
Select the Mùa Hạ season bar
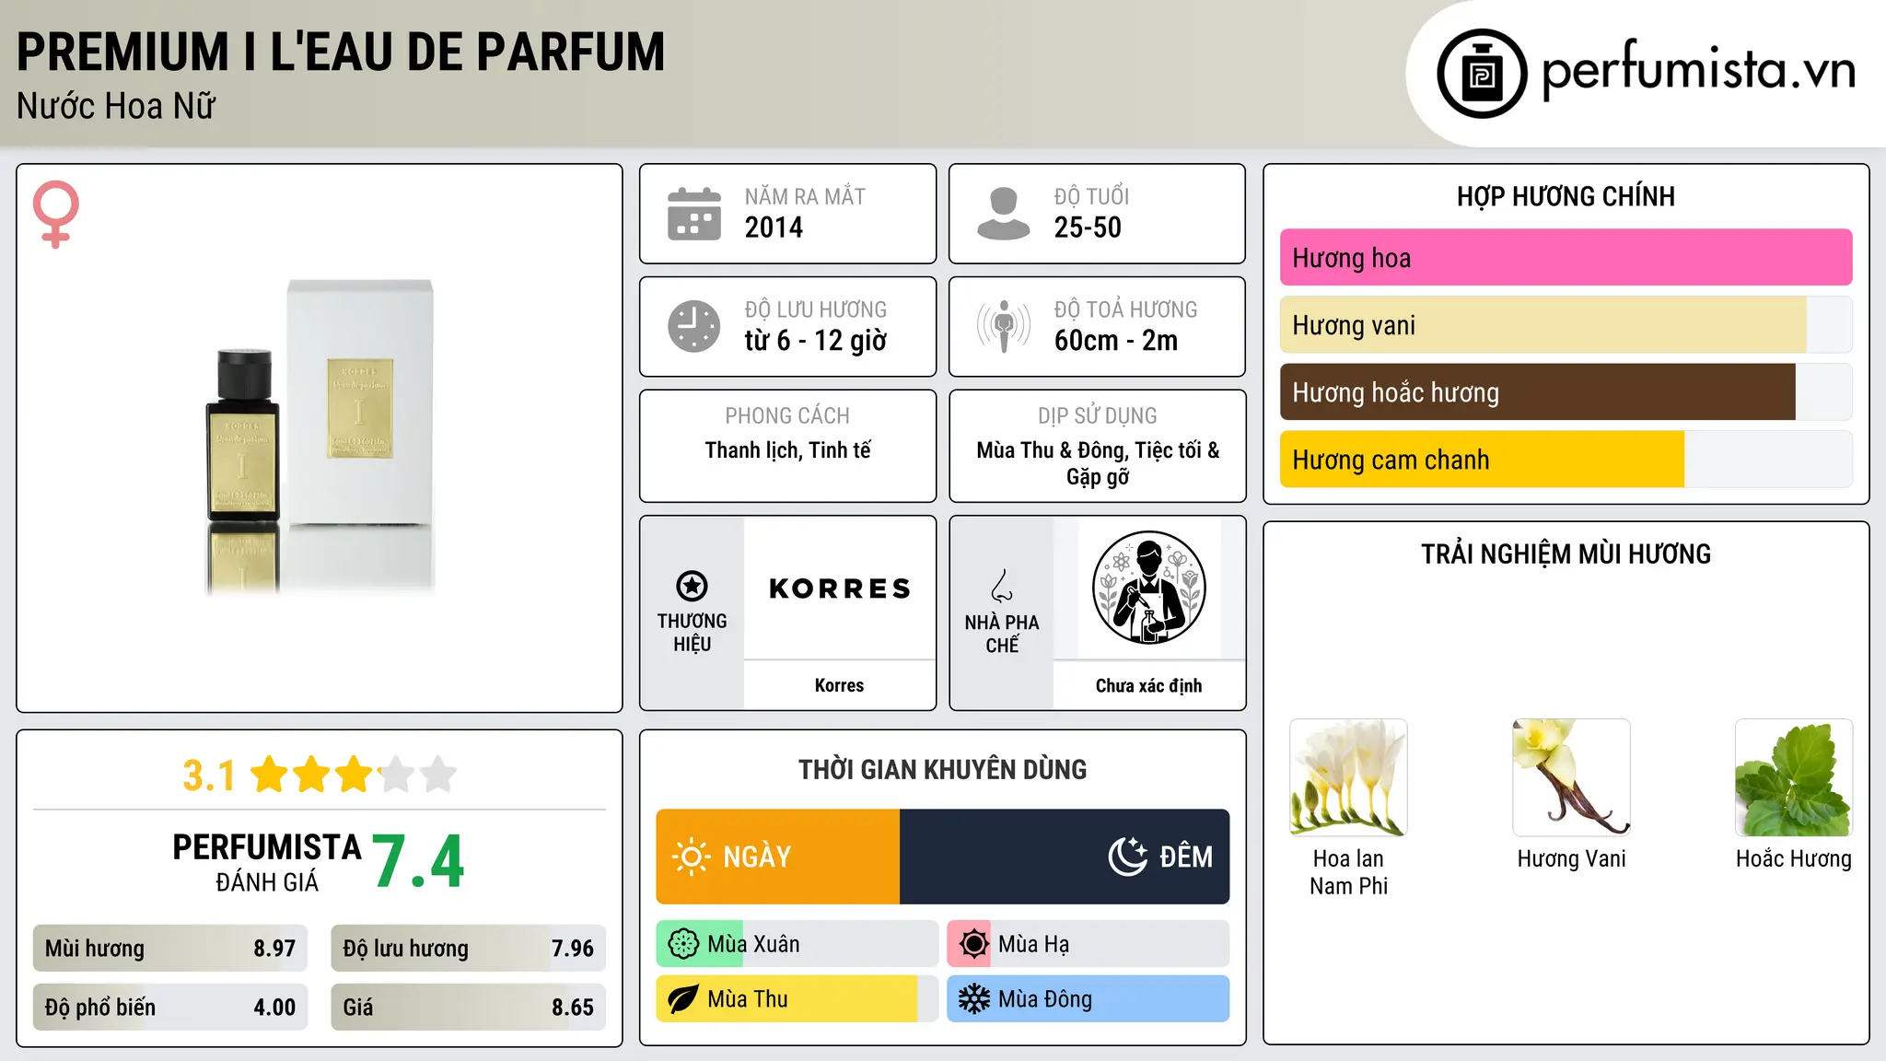[1089, 944]
